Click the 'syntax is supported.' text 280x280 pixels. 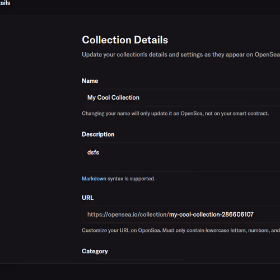[131, 179]
